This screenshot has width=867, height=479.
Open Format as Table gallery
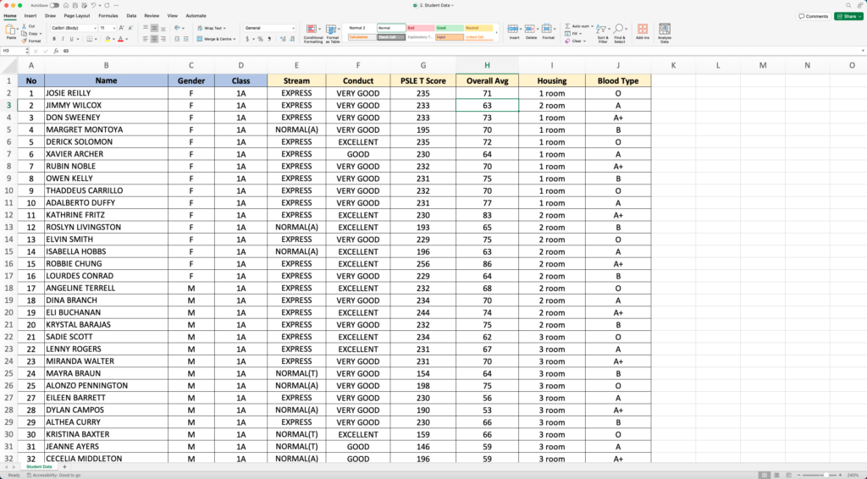click(x=332, y=34)
